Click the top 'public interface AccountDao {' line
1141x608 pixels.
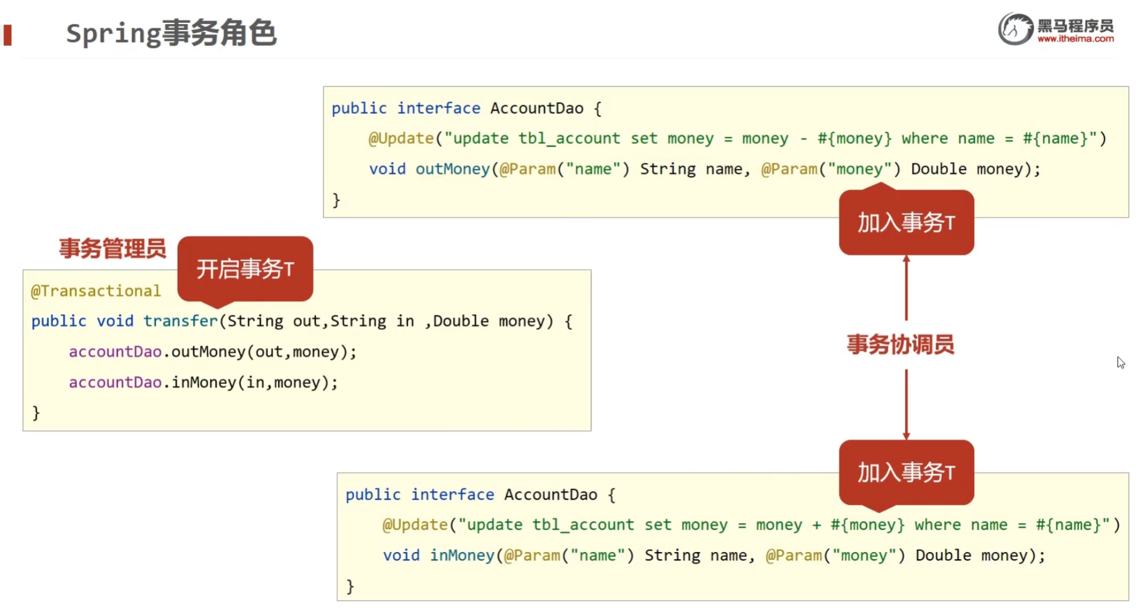(467, 108)
